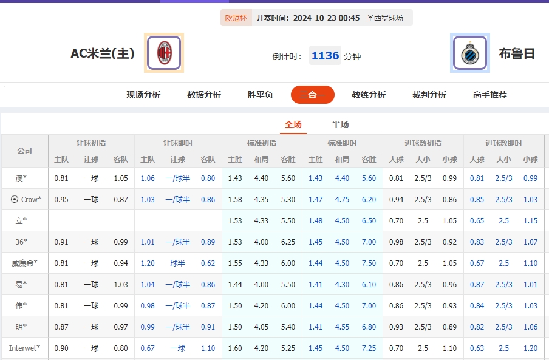Screen dimensions: 549x360
Task: Click the Interwet* bookmaker name
Action: [24, 348]
